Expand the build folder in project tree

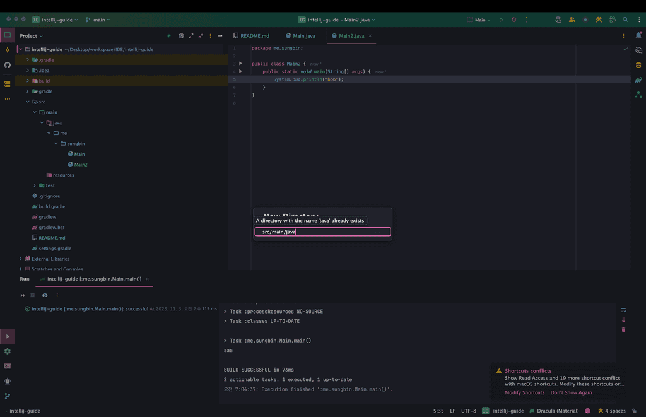tap(28, 81)
